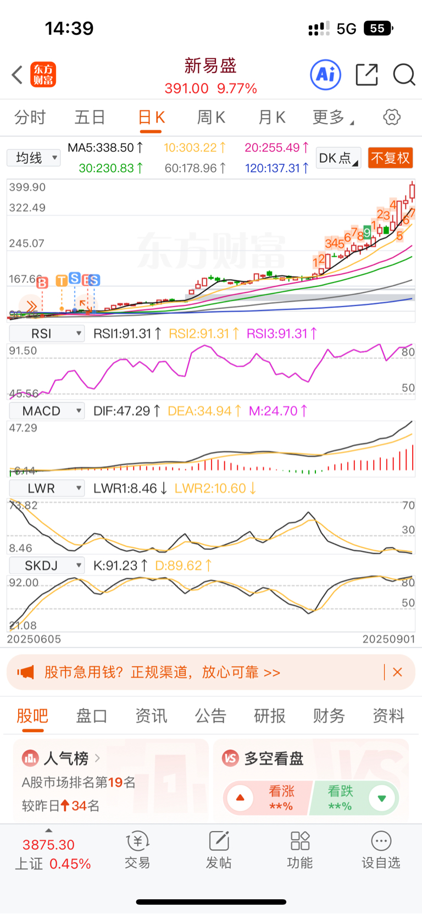
Task: Tap 设自选 add favorite icon
Action: point(381,841)
